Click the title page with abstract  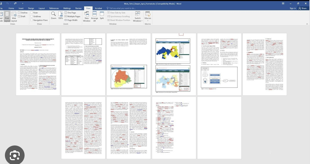pyautogui.click(x=38, y=64)
